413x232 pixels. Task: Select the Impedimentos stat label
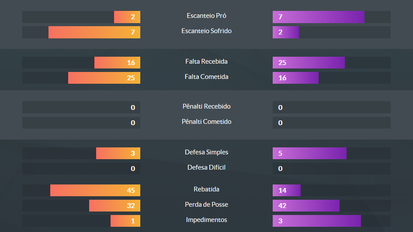pos(206,220)
